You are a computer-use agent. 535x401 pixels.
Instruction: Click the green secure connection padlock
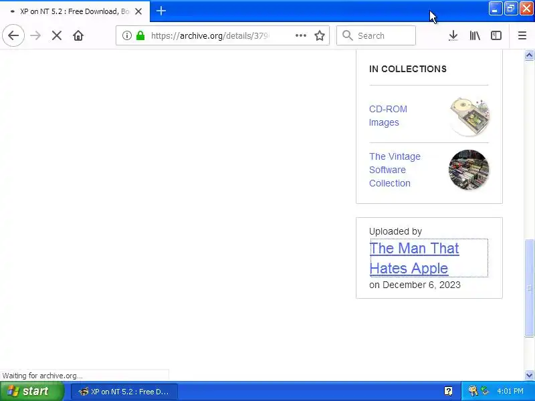click(x=140, y=35)
